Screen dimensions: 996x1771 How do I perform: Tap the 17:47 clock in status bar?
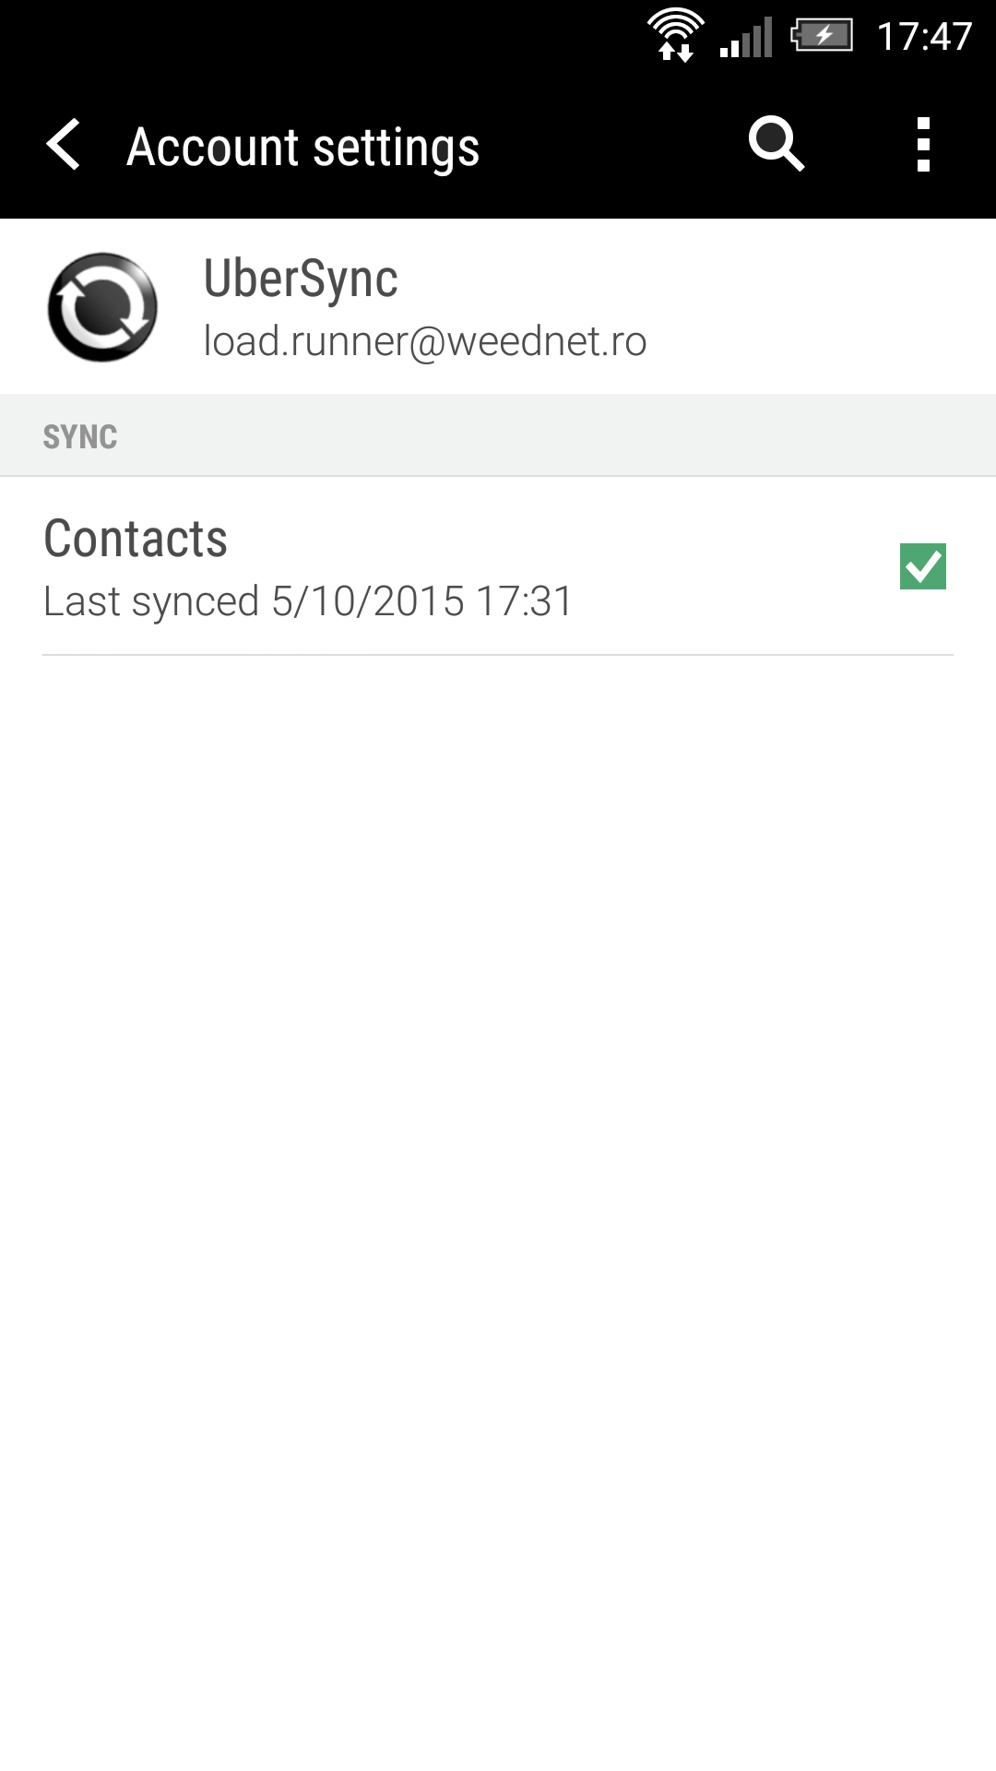(x=924, y=37)
